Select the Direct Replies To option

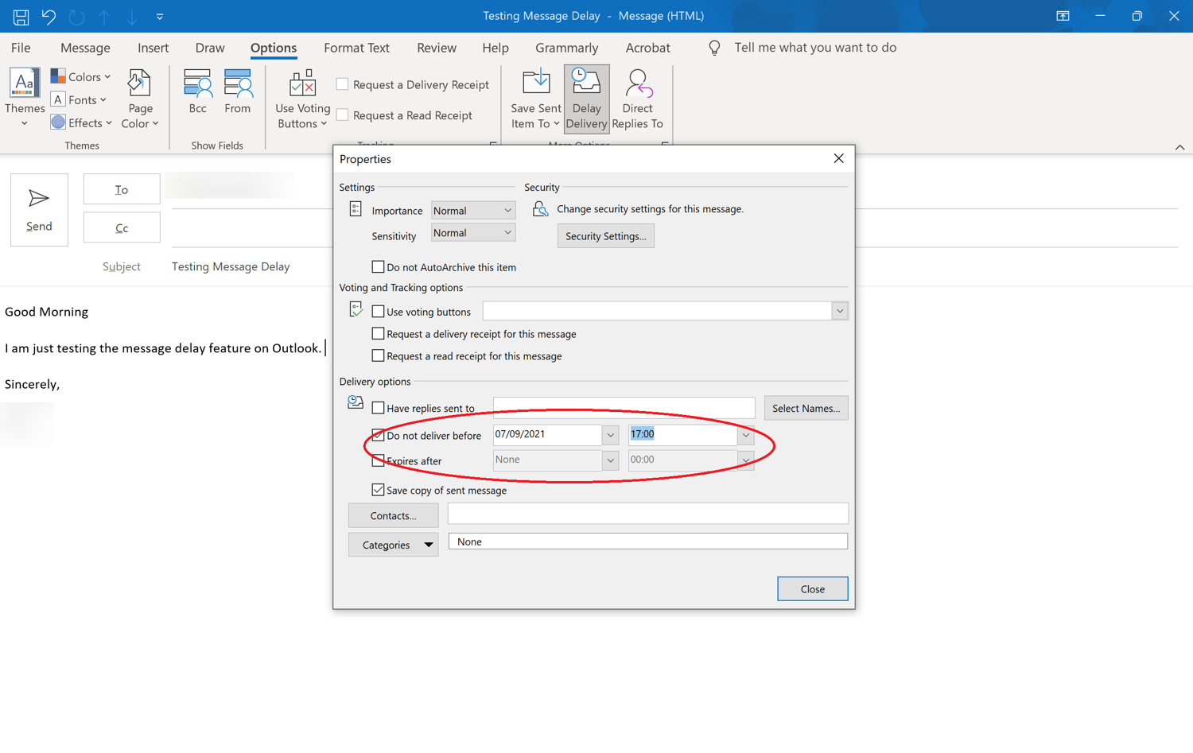[637, 97]
